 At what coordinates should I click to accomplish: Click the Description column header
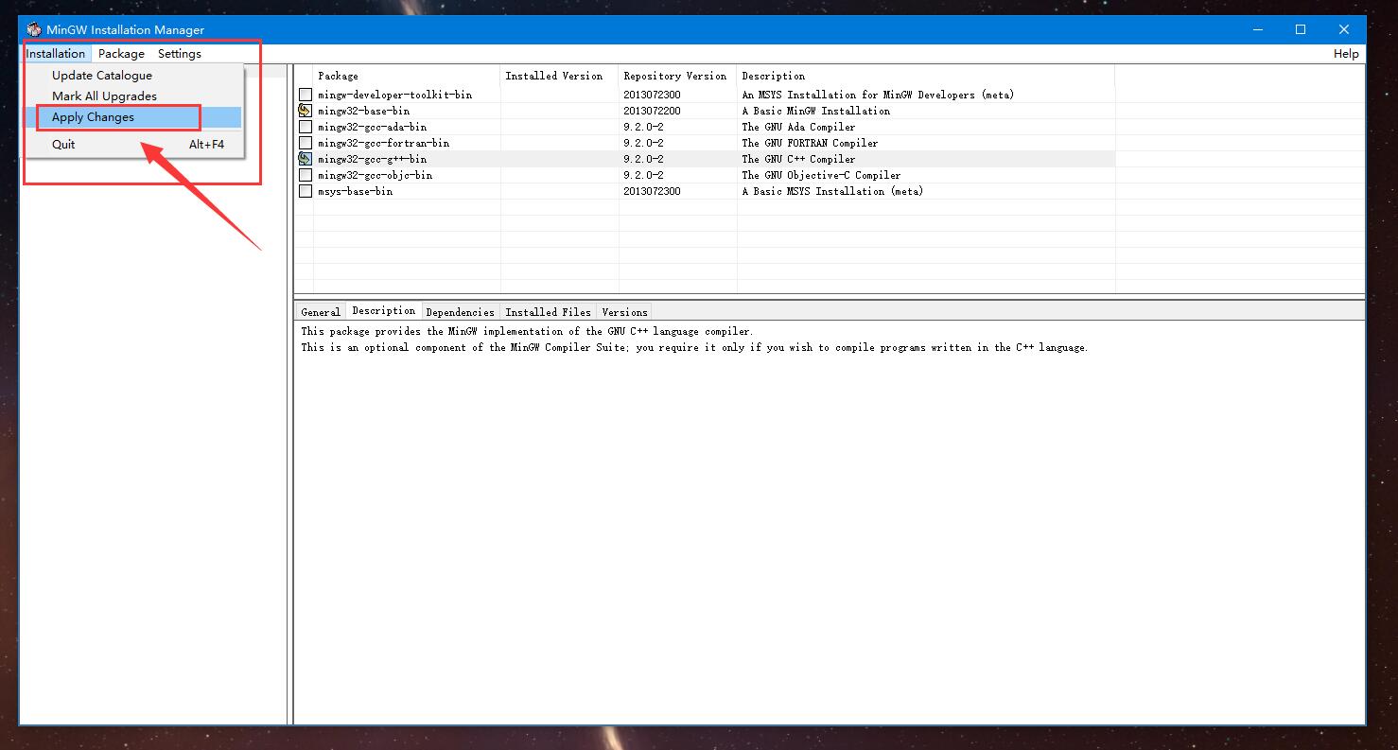tap(926, 76)
